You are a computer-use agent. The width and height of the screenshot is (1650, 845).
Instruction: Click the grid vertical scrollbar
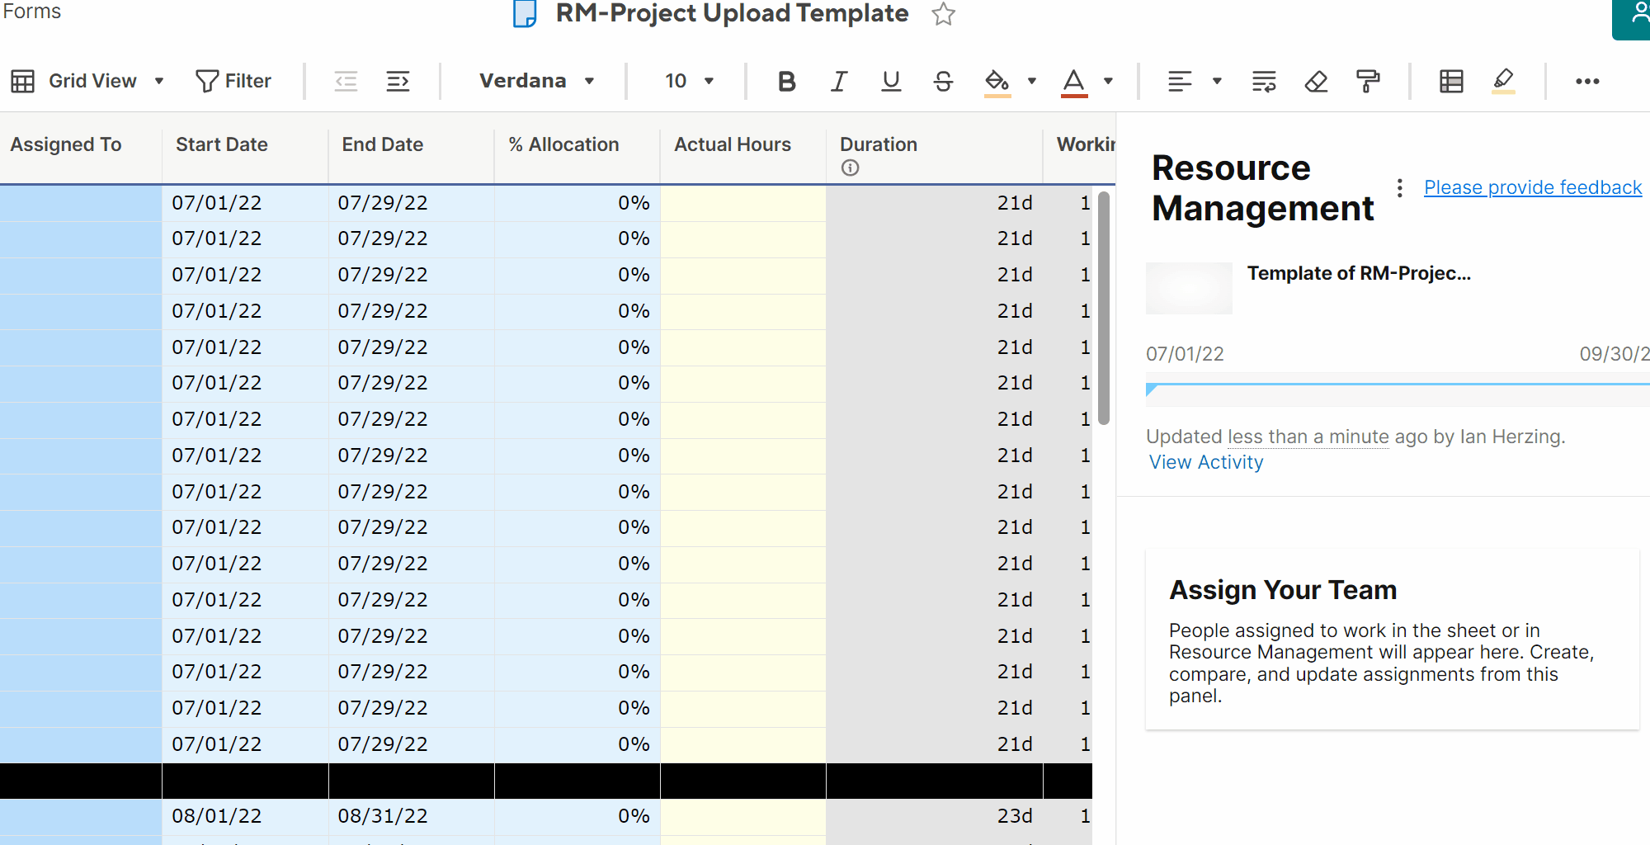1104,307
